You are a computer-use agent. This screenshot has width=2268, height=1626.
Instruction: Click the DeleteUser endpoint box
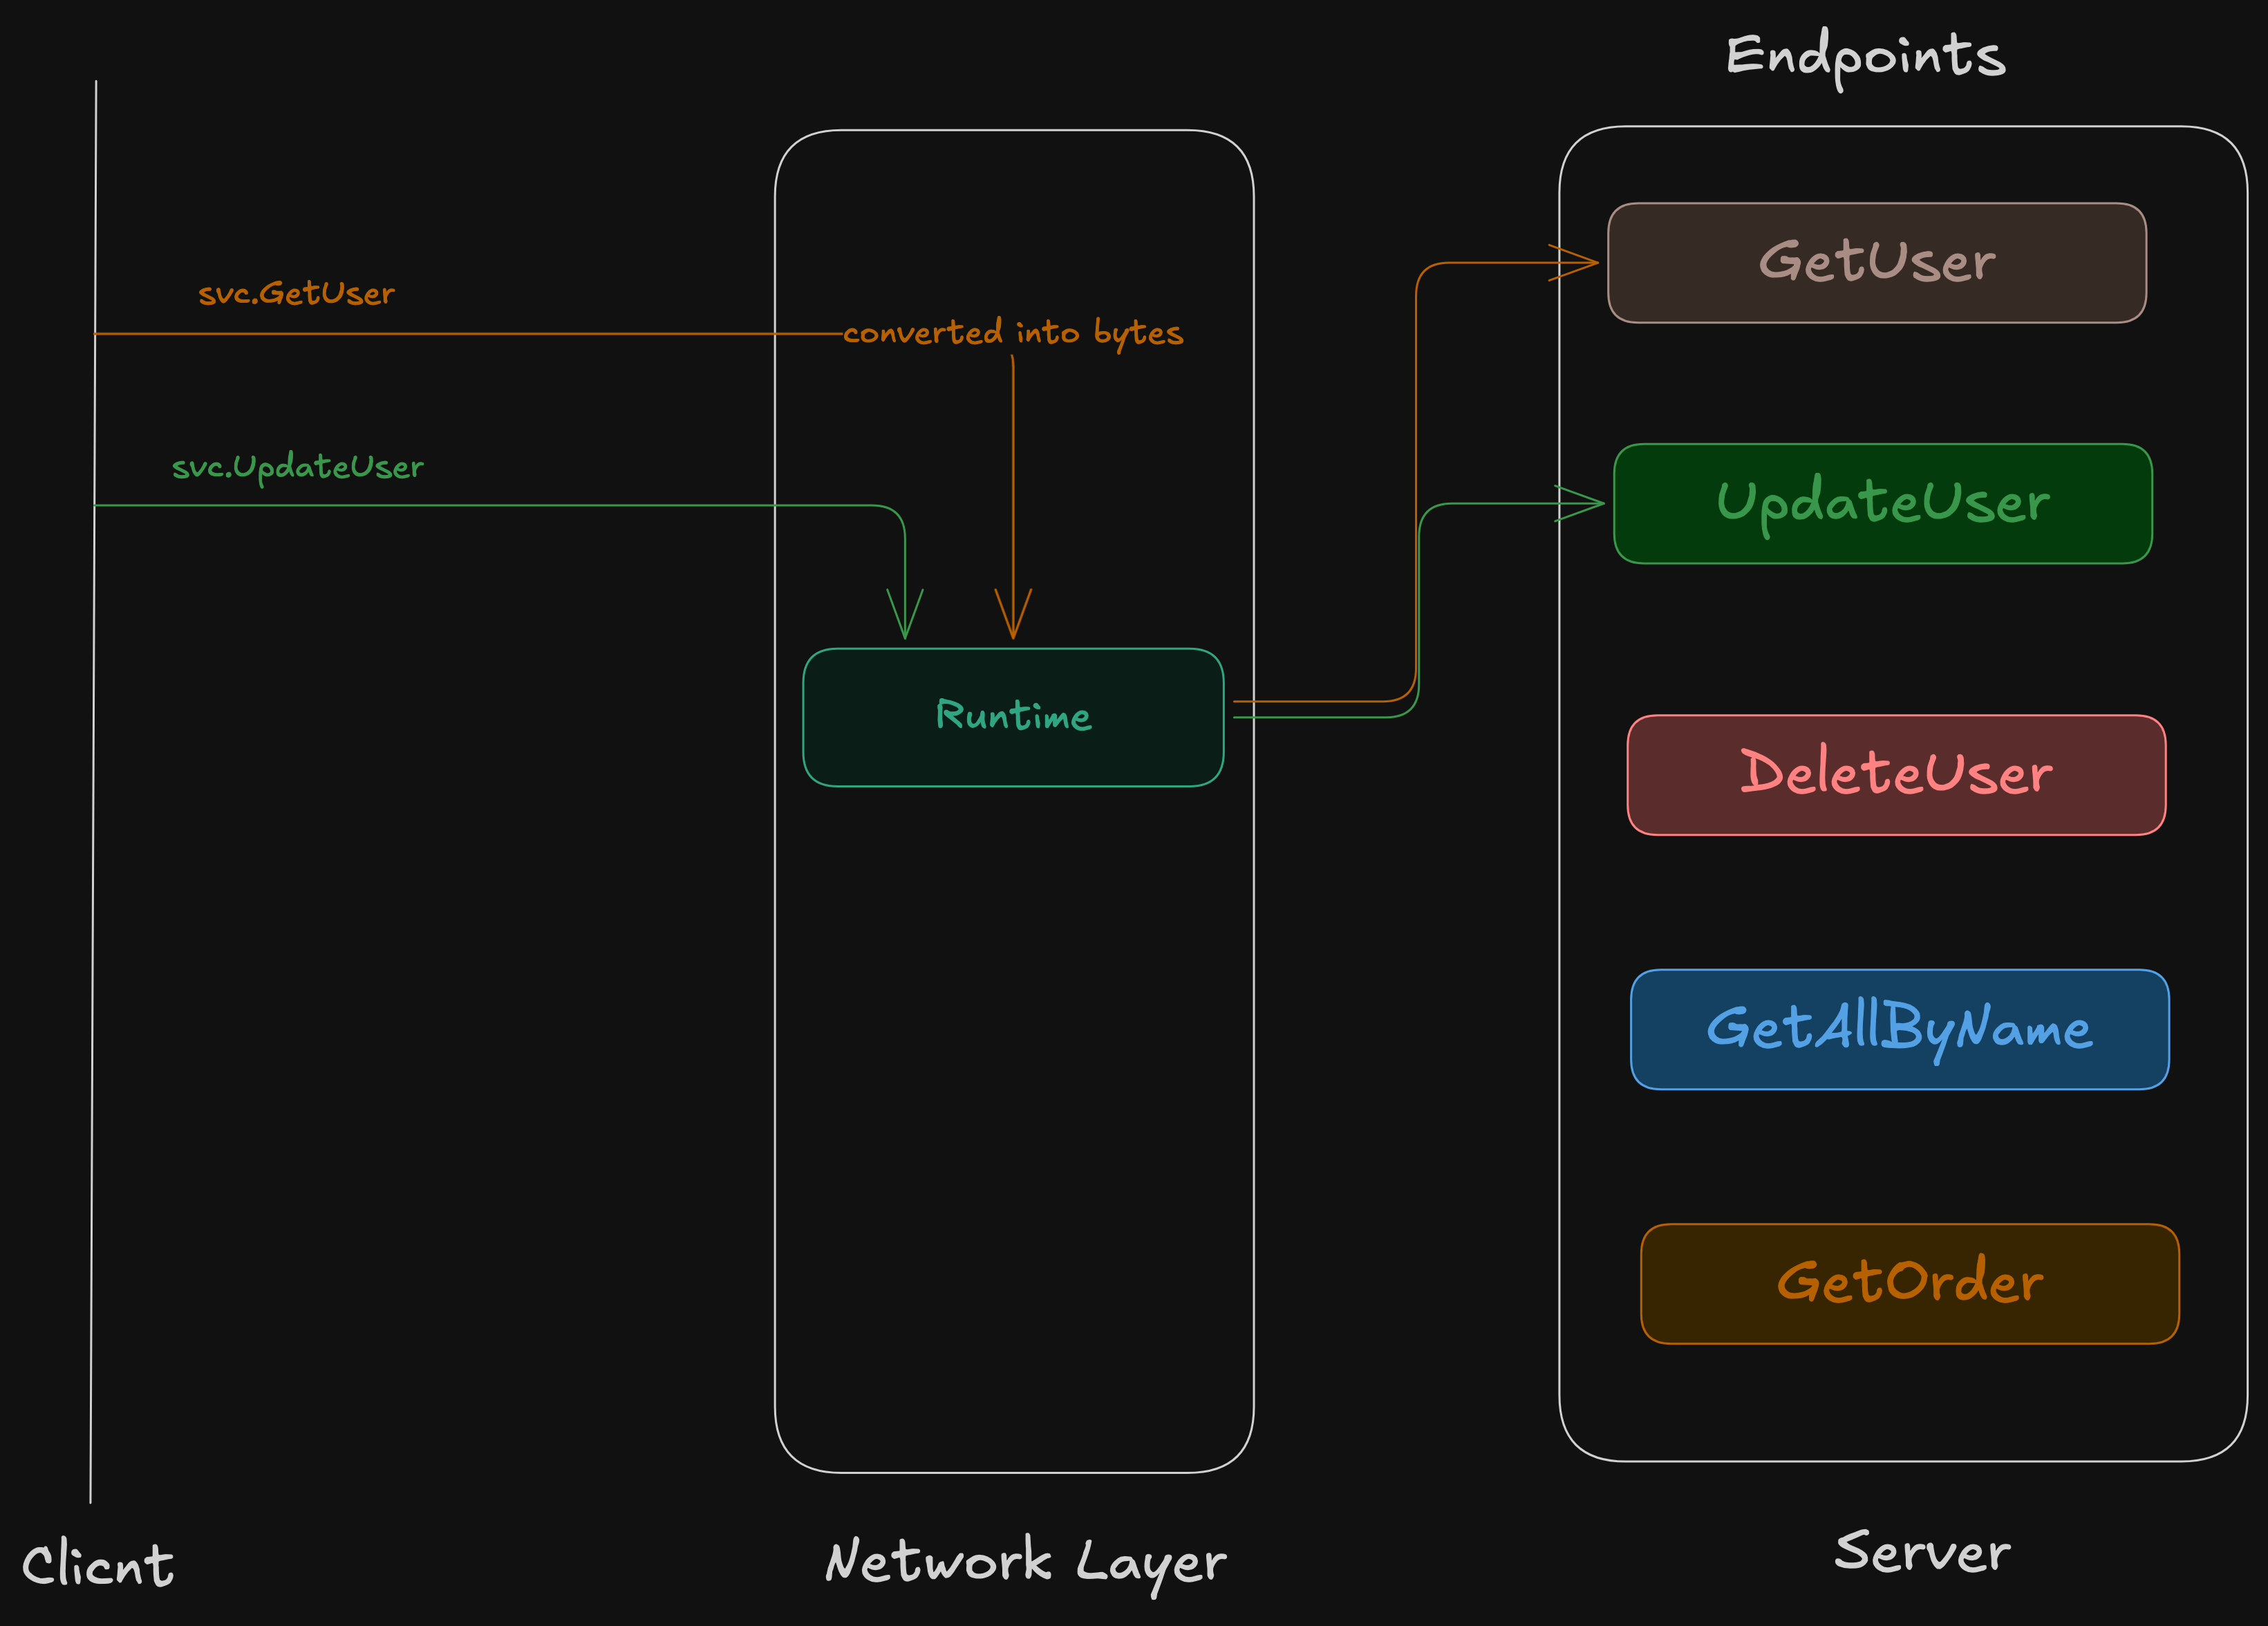tap(1896, 775)
